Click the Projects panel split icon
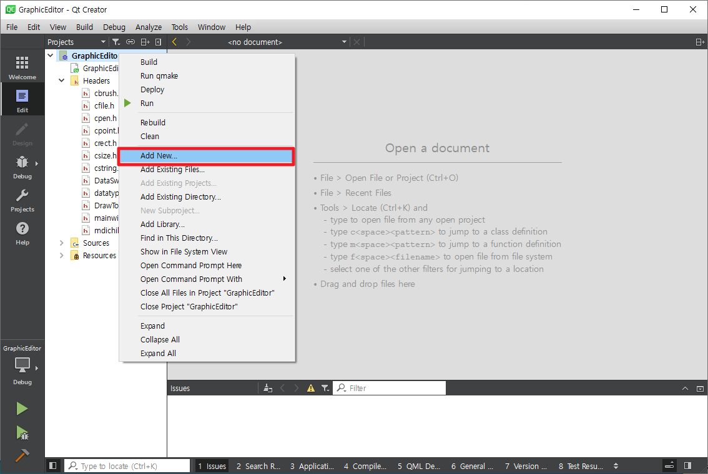Image resolution: width=708 pixels, height=474 pixels. tap(145, 42)
